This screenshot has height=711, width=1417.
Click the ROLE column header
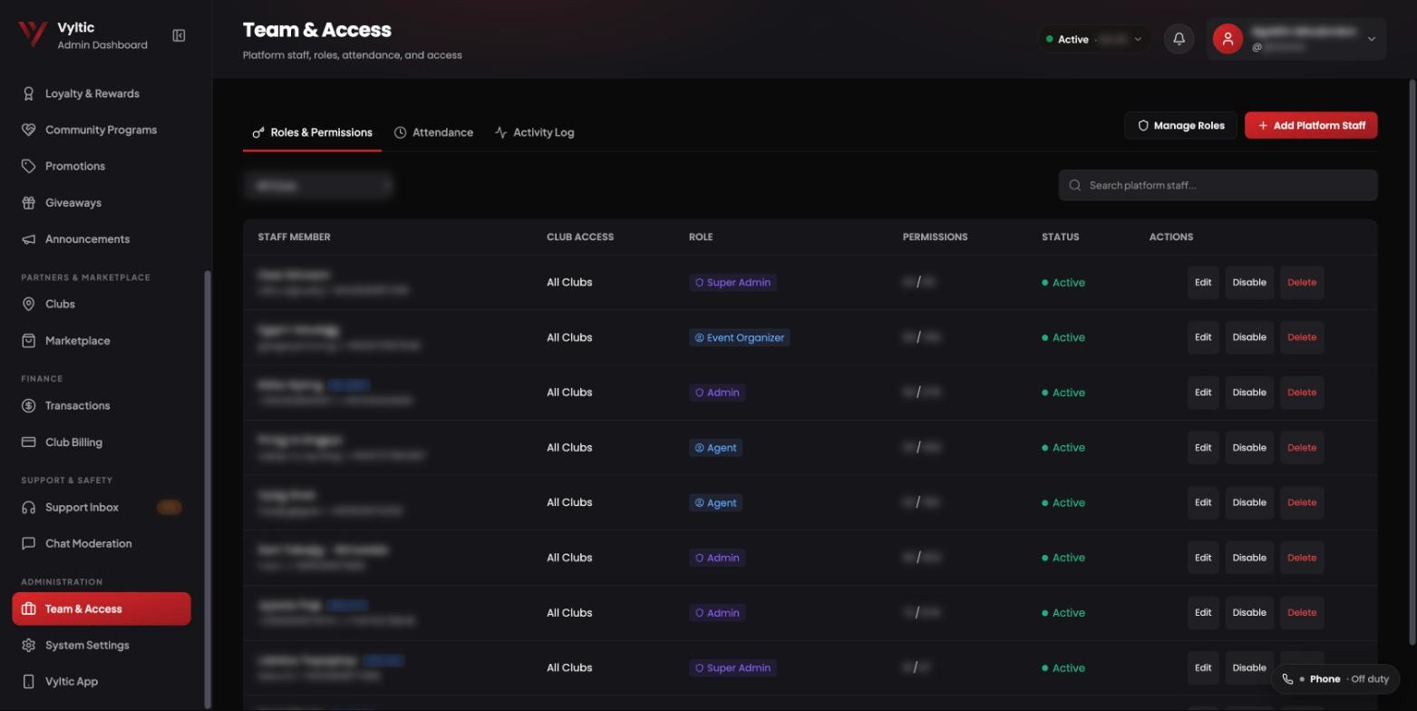click(701, 237)
